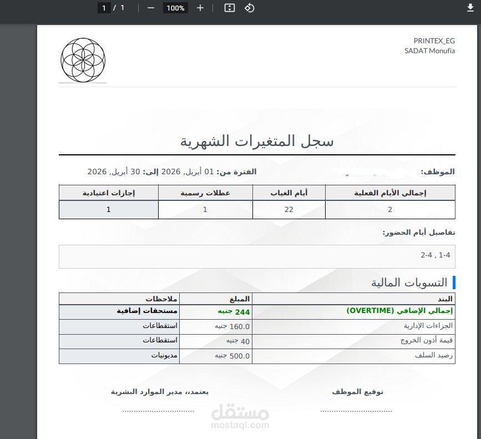
Task: Click the circular company logo
Action: (82, 59)
